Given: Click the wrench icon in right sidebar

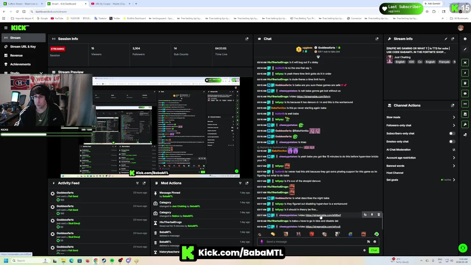Looking at the screenshot, I should [465, 124].
